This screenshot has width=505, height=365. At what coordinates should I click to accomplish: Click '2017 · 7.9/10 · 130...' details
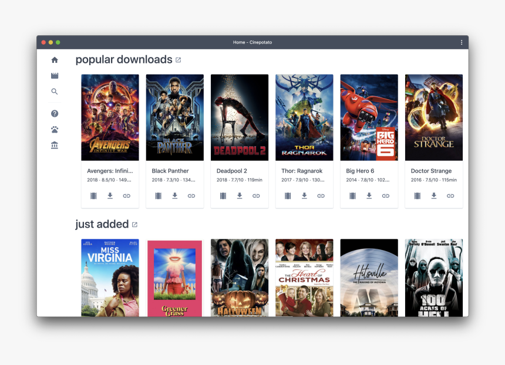pos(303,180)
